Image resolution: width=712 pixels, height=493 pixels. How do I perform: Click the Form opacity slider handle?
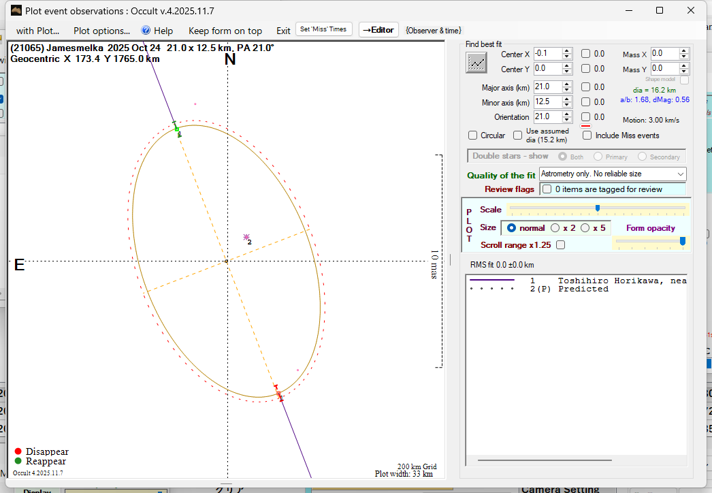pyautogui.click(x=683, y=241)
